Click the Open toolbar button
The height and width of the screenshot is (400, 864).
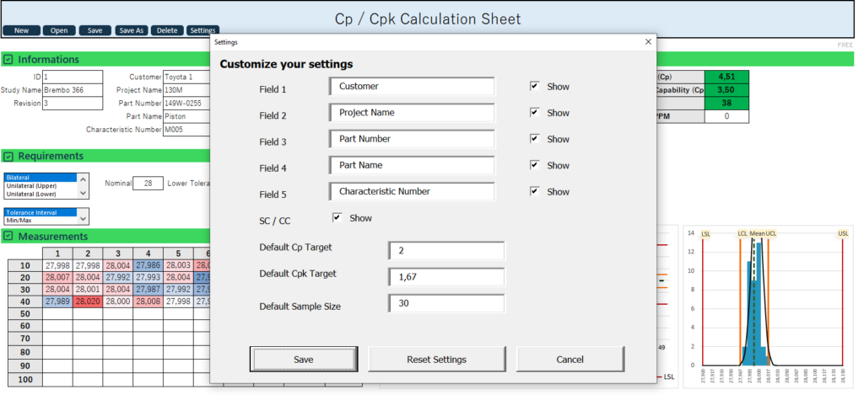[59, 30]
